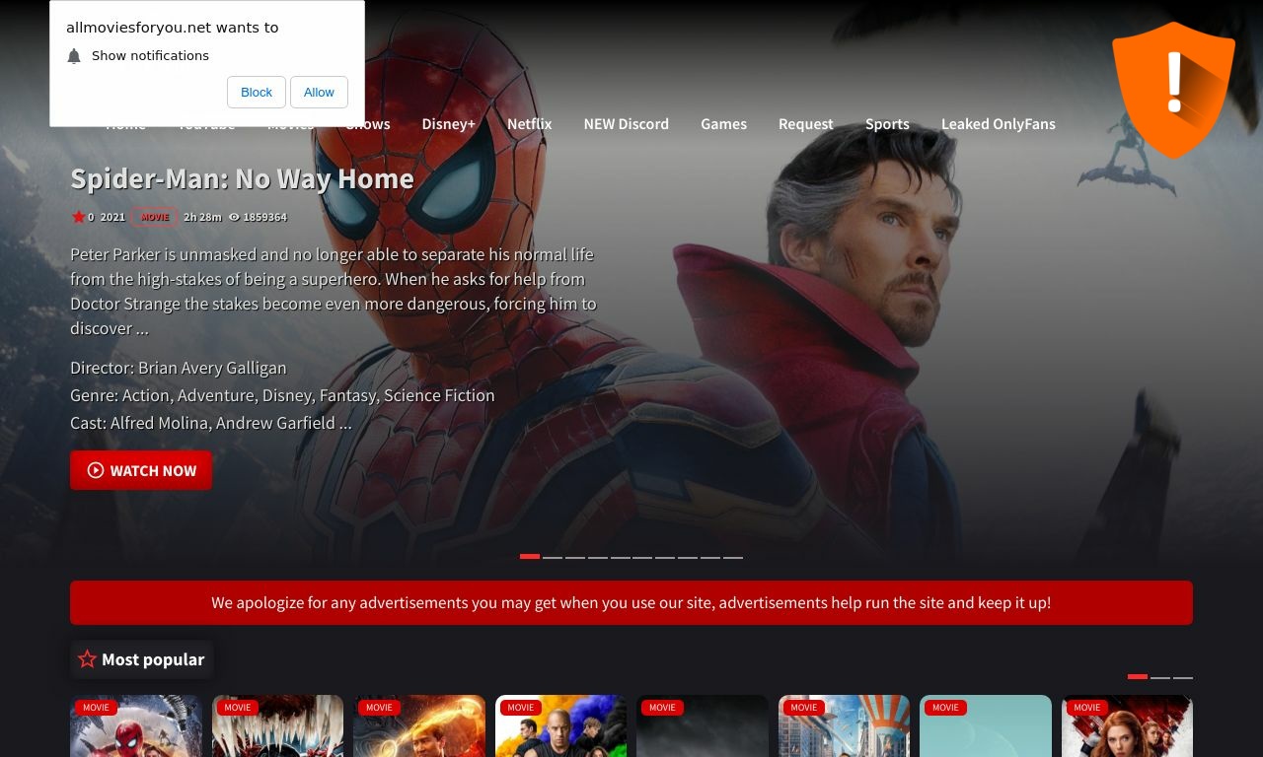The height and width of the screenshot is (757, 1263).
Task: Open the Disney+ menu item
Action: (x=449, y=124)
